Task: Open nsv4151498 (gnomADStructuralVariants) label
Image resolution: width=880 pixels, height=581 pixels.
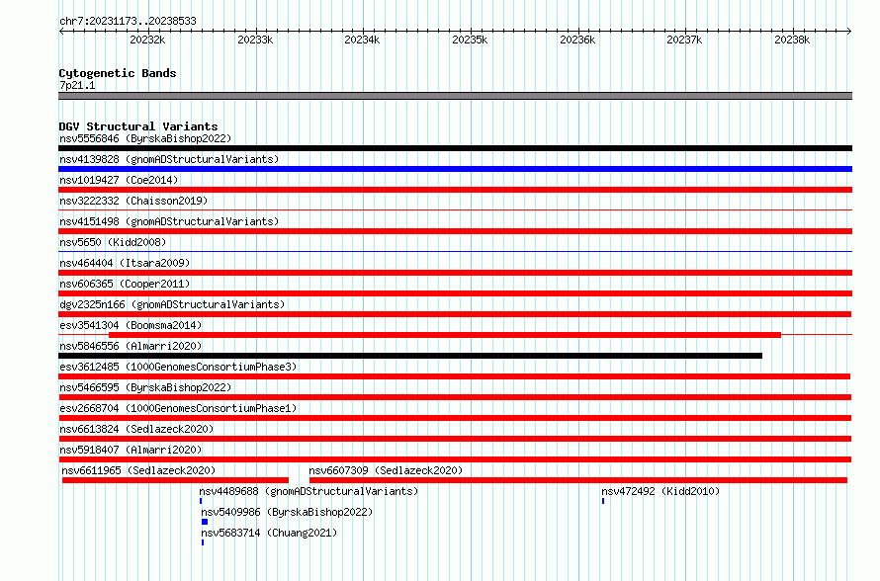Action: (169, 221)
